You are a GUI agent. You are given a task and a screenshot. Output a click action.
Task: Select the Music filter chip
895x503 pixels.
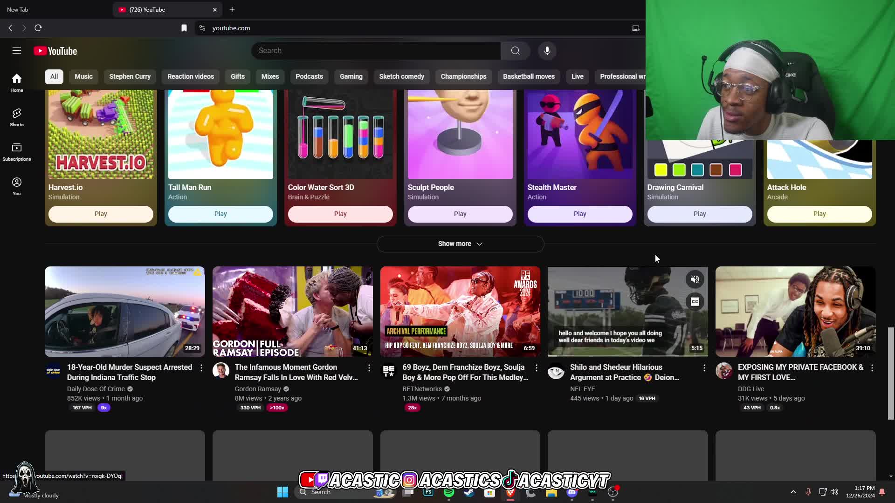84,76
